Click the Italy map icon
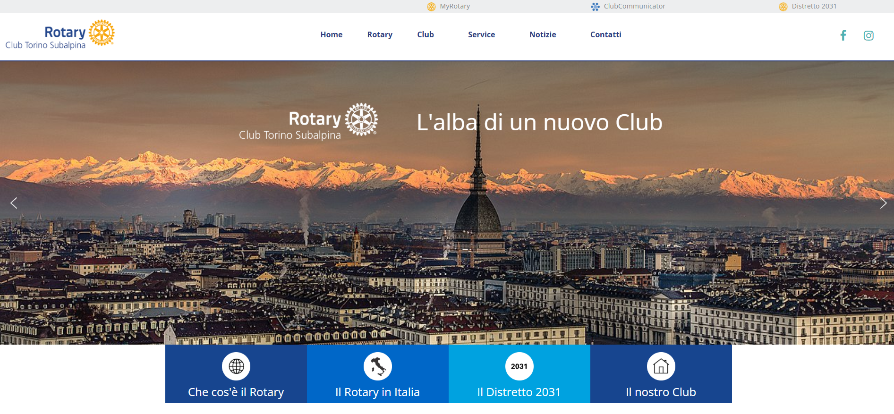Screen dimensions: 894x414 [378, 366]
